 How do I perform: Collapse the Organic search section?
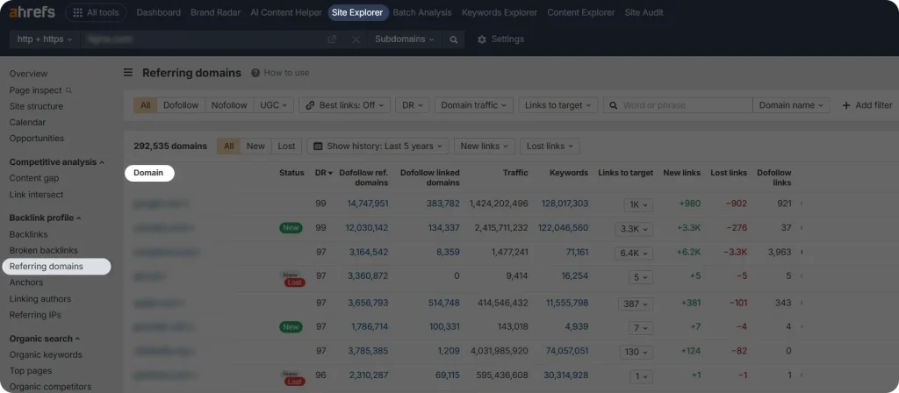(45, 339)
